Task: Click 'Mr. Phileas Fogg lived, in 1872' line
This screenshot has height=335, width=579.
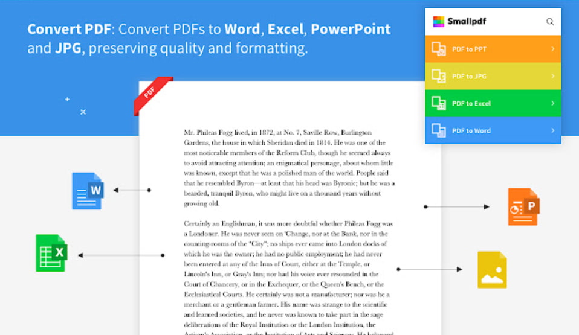Action: [x=277, y=132]
